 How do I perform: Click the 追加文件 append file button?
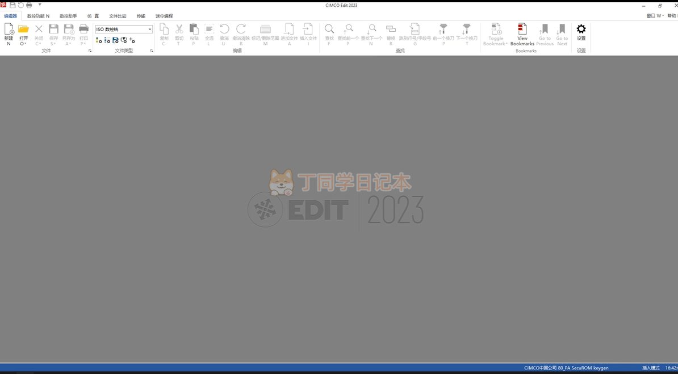pyautogui.click(x=289, y=34)
